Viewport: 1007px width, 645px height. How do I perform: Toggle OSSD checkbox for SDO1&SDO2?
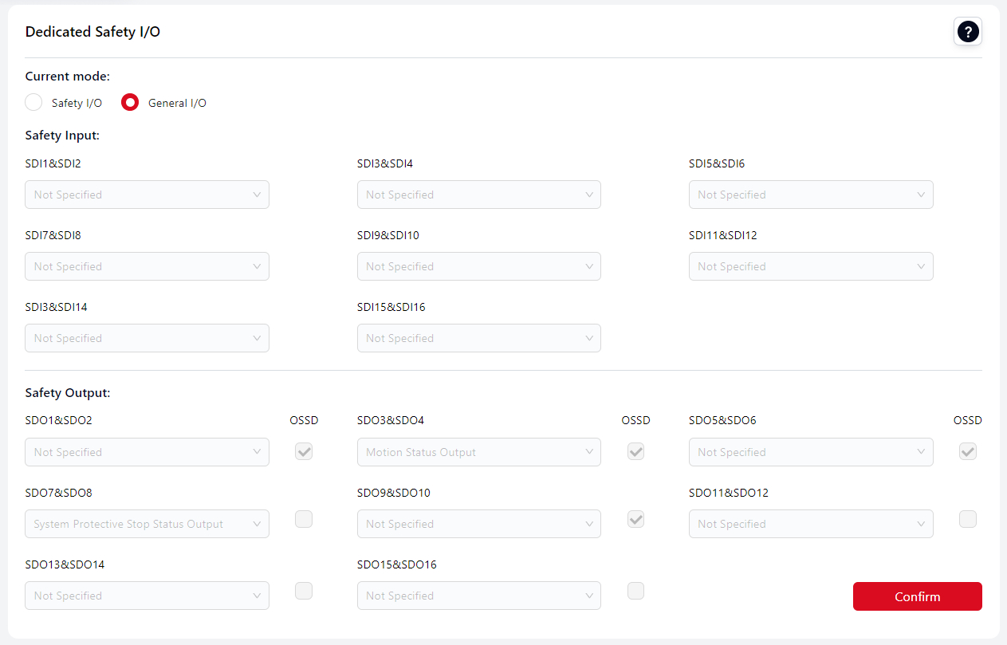pyautogui.click(x=304, y=451)
